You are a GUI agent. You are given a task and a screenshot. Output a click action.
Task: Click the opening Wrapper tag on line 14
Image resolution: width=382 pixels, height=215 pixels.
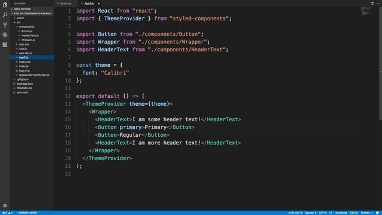[x=103, y=112]
